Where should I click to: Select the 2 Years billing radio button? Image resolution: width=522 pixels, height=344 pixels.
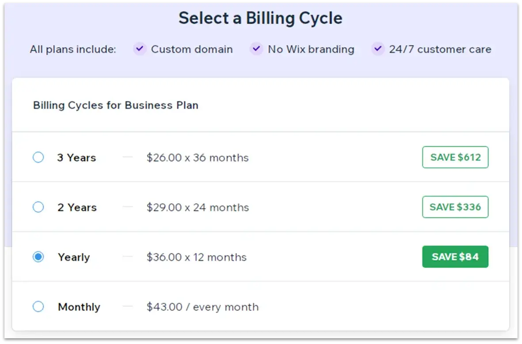tap(38, 207)
